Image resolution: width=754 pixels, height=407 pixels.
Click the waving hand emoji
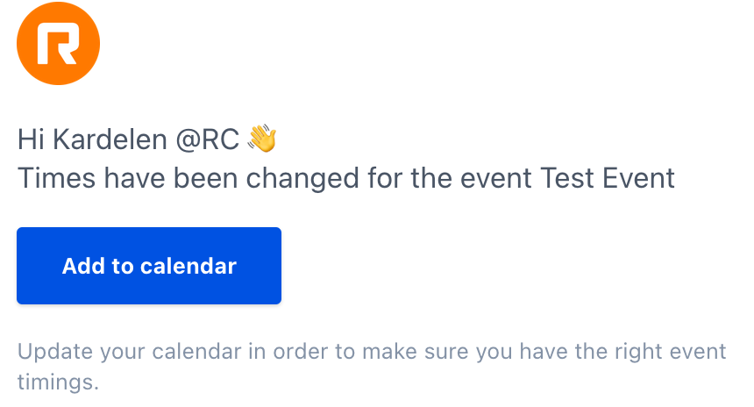pos(262,139)
